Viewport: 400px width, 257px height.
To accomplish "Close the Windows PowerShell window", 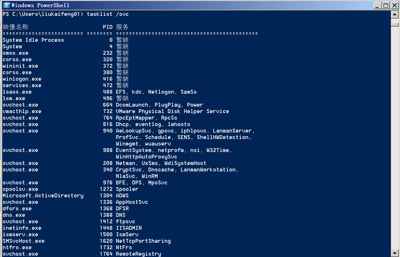I will [x=394, y=5].
